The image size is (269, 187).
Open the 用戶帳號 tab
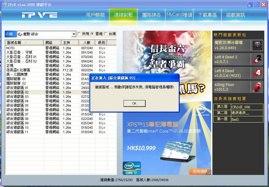tap(95, 15)
